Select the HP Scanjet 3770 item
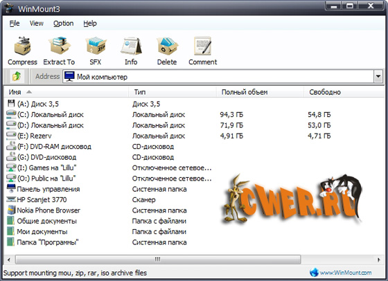The width and height of the screenshot is (388, 281). coord(42,200)
